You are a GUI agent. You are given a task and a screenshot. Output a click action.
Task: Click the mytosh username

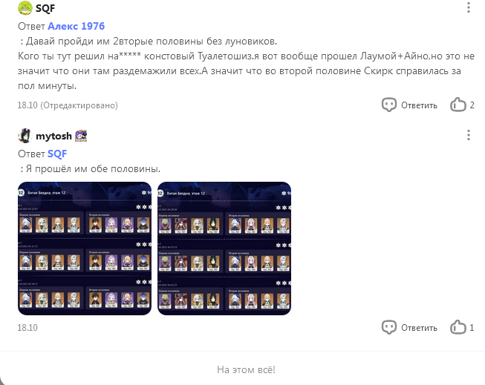click(53, 136)
